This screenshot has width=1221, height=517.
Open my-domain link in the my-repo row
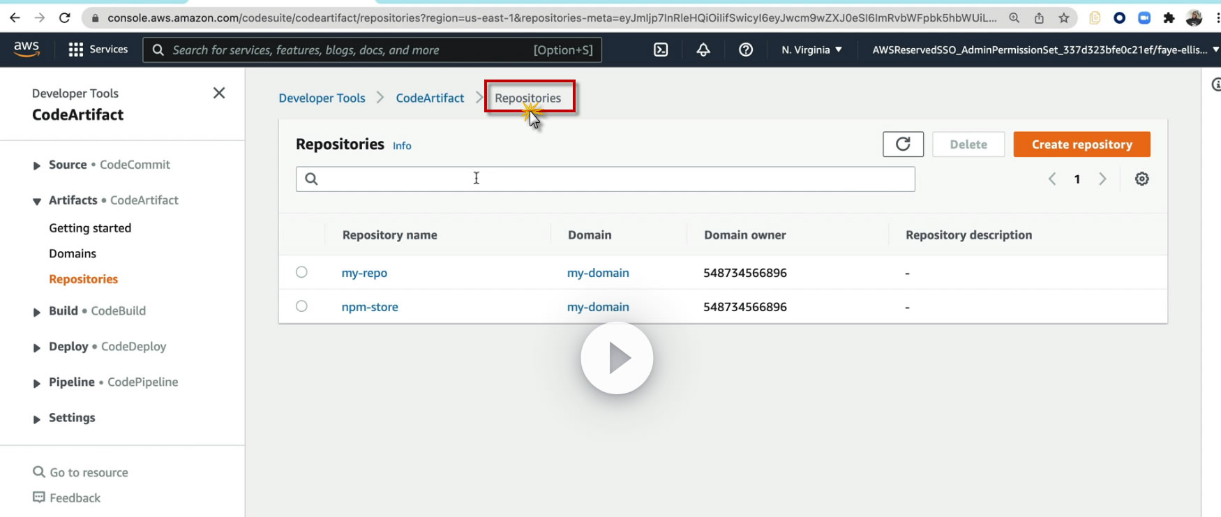click(x=598, y=273)
